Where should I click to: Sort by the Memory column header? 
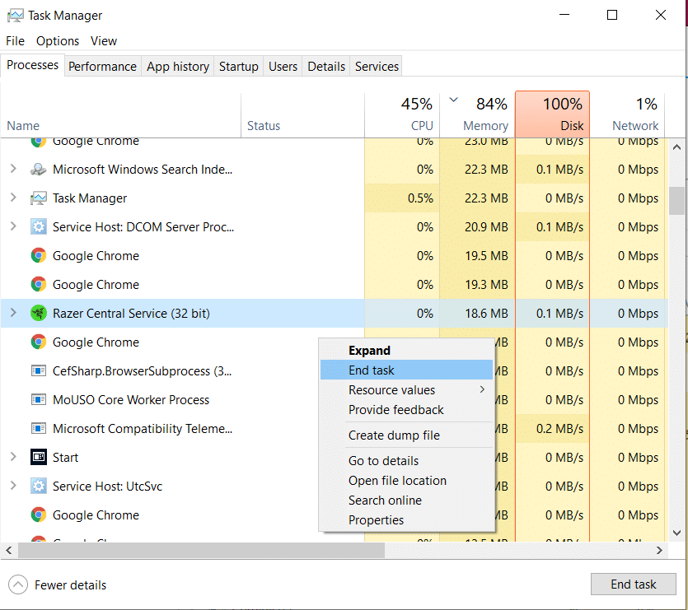[484, 111]
